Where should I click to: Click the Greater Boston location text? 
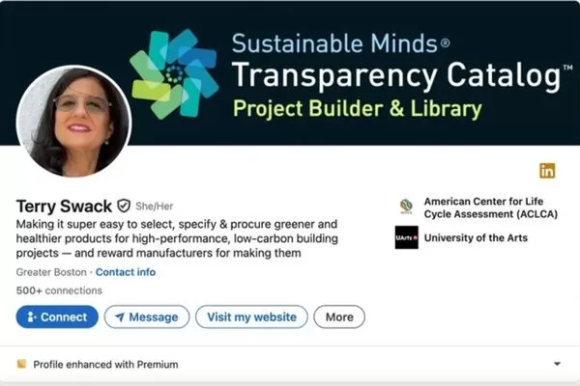[x=52, y=272]
